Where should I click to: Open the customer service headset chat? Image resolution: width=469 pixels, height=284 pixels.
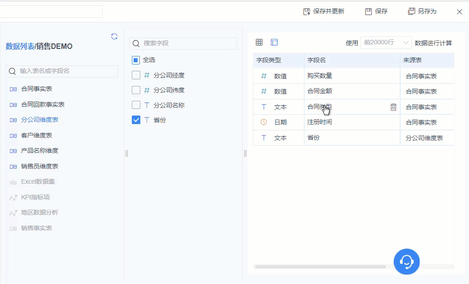coord(407,261)
